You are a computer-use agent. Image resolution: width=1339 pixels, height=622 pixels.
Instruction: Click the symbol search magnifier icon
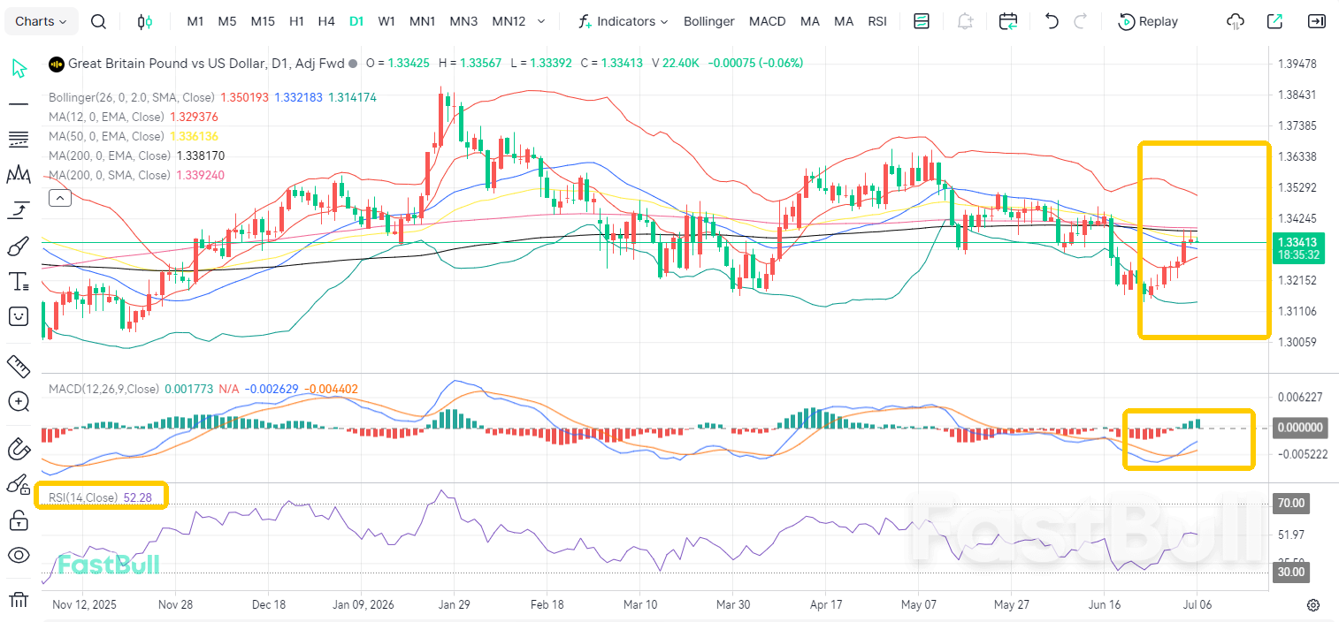[x=99, y=21]
